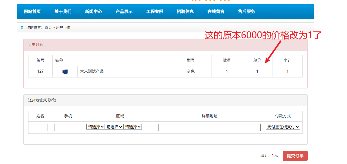
Task: Focus the 姓名 input field
Action: (x=40, y=127)
